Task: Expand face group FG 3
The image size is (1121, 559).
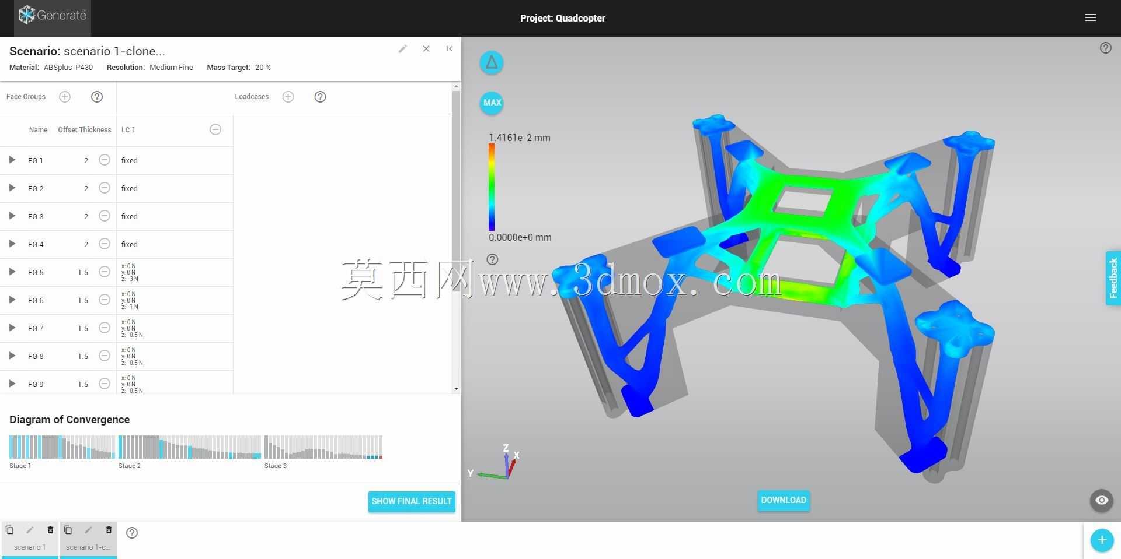Action: coord(12,216)
